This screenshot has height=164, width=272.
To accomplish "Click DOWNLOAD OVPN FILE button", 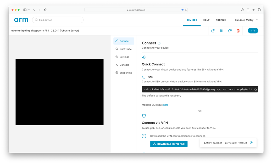I will coord(169,144).
